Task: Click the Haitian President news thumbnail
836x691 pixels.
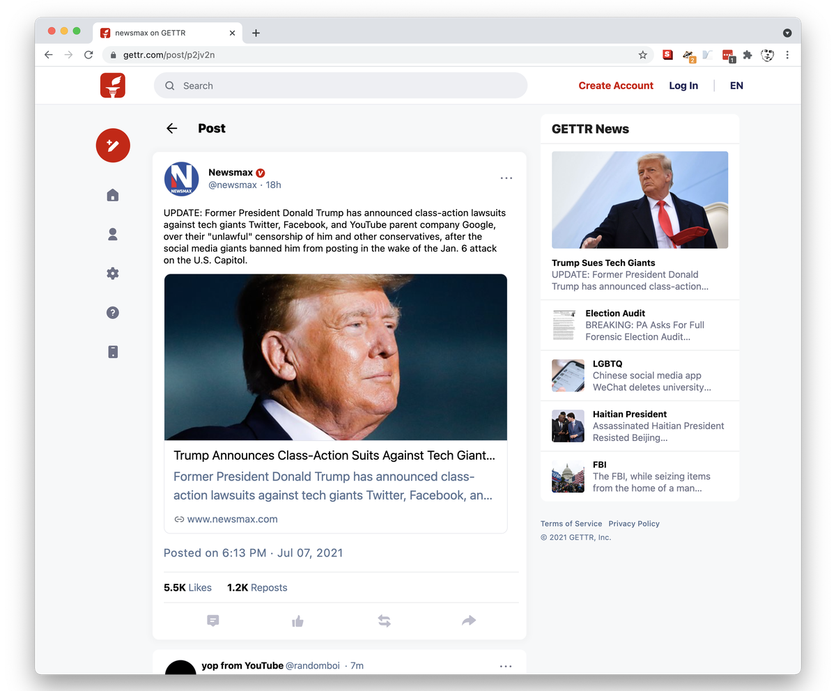Action: click(x=568, y=426)
